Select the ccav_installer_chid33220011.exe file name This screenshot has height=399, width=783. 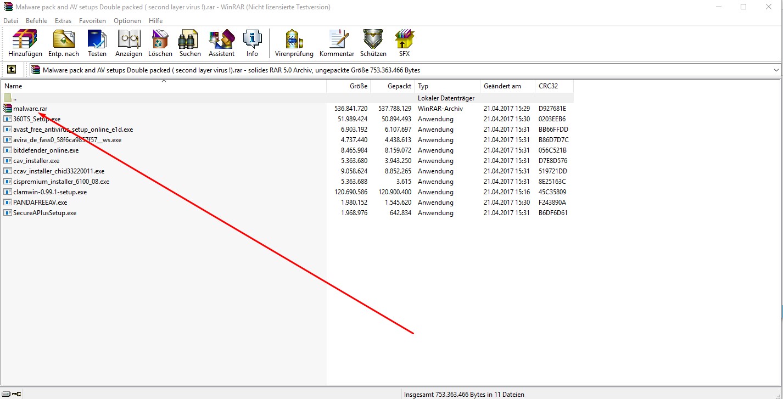point(59,171)
